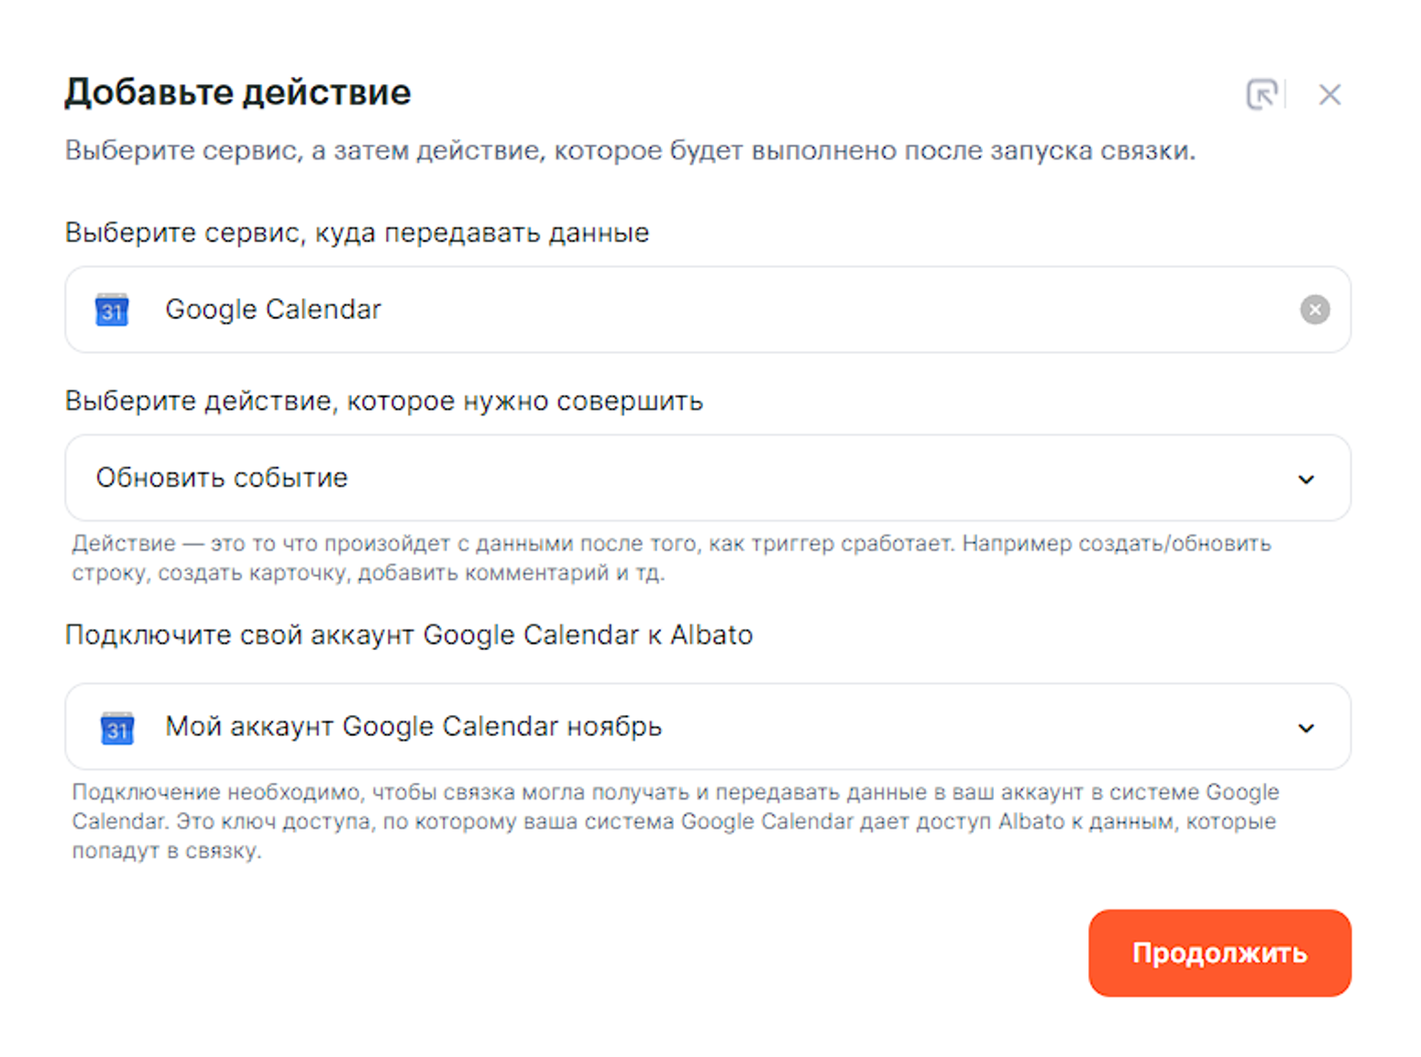Click the "Google Calendar" service name text
1421x1057 pixels.
pyautogui.click(x=272, y=310)
